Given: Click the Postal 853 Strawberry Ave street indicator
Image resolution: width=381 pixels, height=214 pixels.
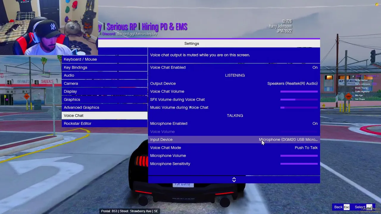Looking at the screenshot, I should (x=129, y=211).
